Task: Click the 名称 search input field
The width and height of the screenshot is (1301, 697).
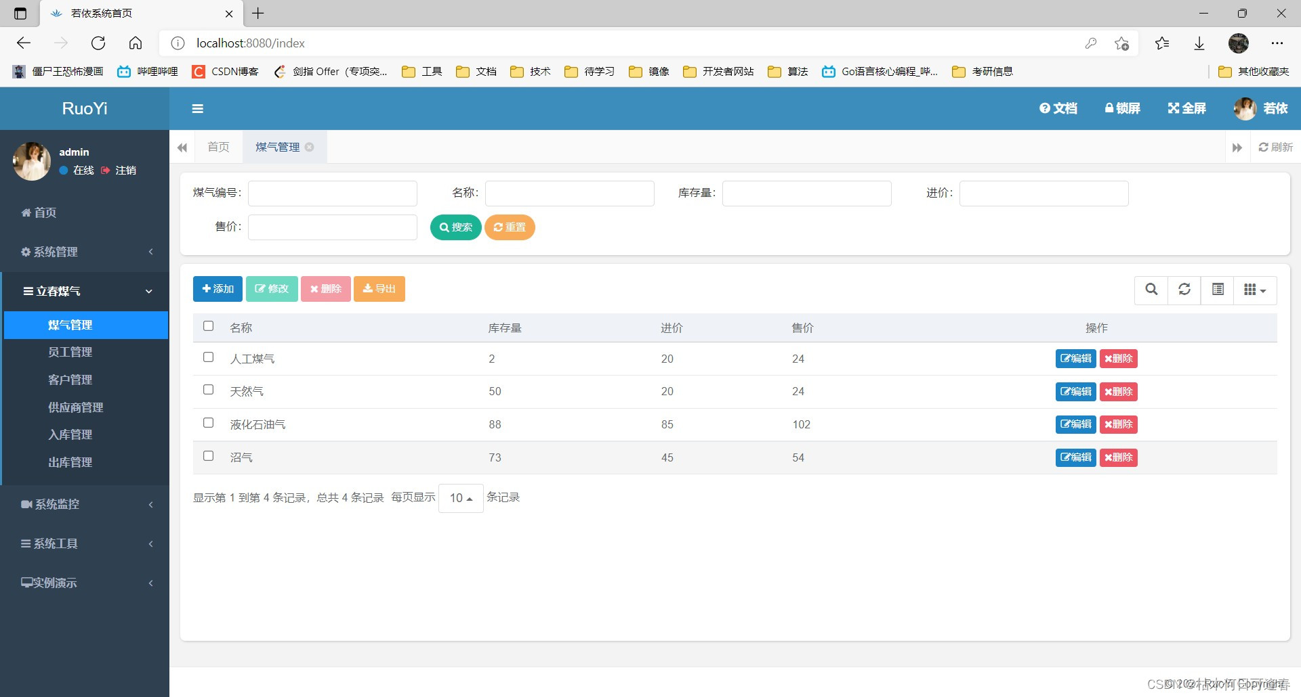Action: (x=570, y=194)
